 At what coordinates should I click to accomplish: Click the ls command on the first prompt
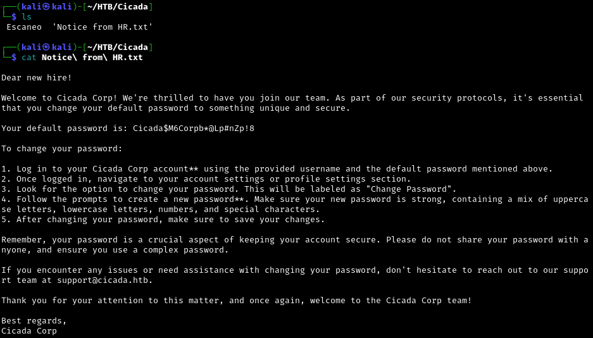click(x=27, y=17)
